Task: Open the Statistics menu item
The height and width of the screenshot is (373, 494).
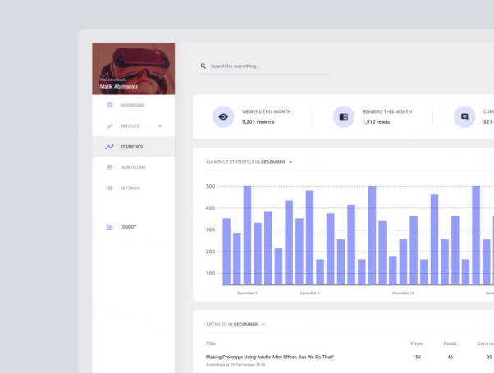Action: pos(131,147)
